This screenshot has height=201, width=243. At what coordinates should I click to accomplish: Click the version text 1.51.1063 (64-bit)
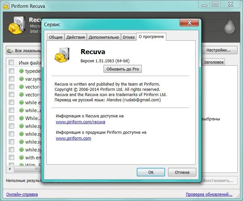pos(112,61)
